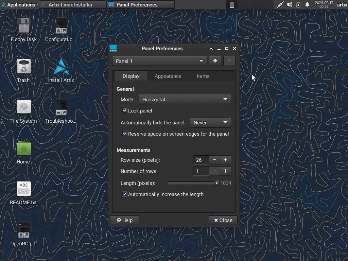Open the Configuration desktop shortcut
Viewport: 348px width, 261px height.
click(61, 26)
